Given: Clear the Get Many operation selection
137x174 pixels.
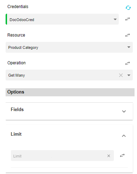Looking at the screenshot, I should (121, 75).
